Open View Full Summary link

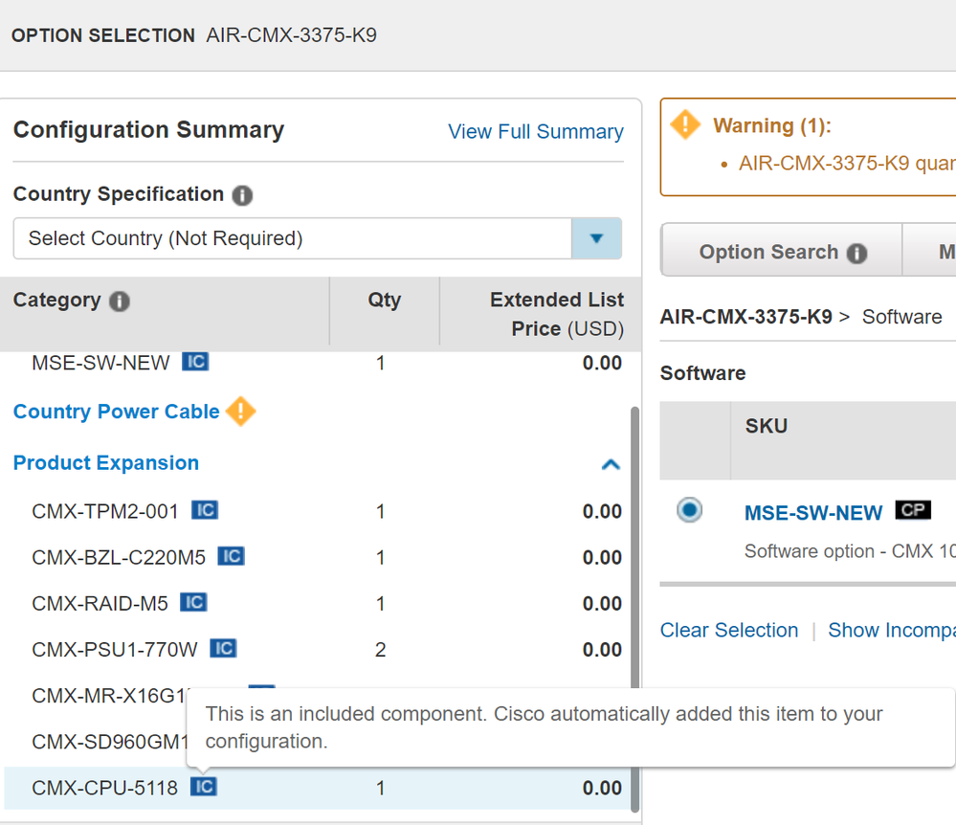point(535,132)
